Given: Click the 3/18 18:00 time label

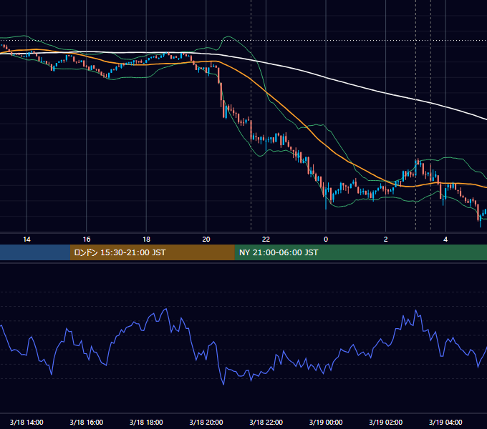Looking at the screenshot, I should pyautogui.click(x=146, y=422).
